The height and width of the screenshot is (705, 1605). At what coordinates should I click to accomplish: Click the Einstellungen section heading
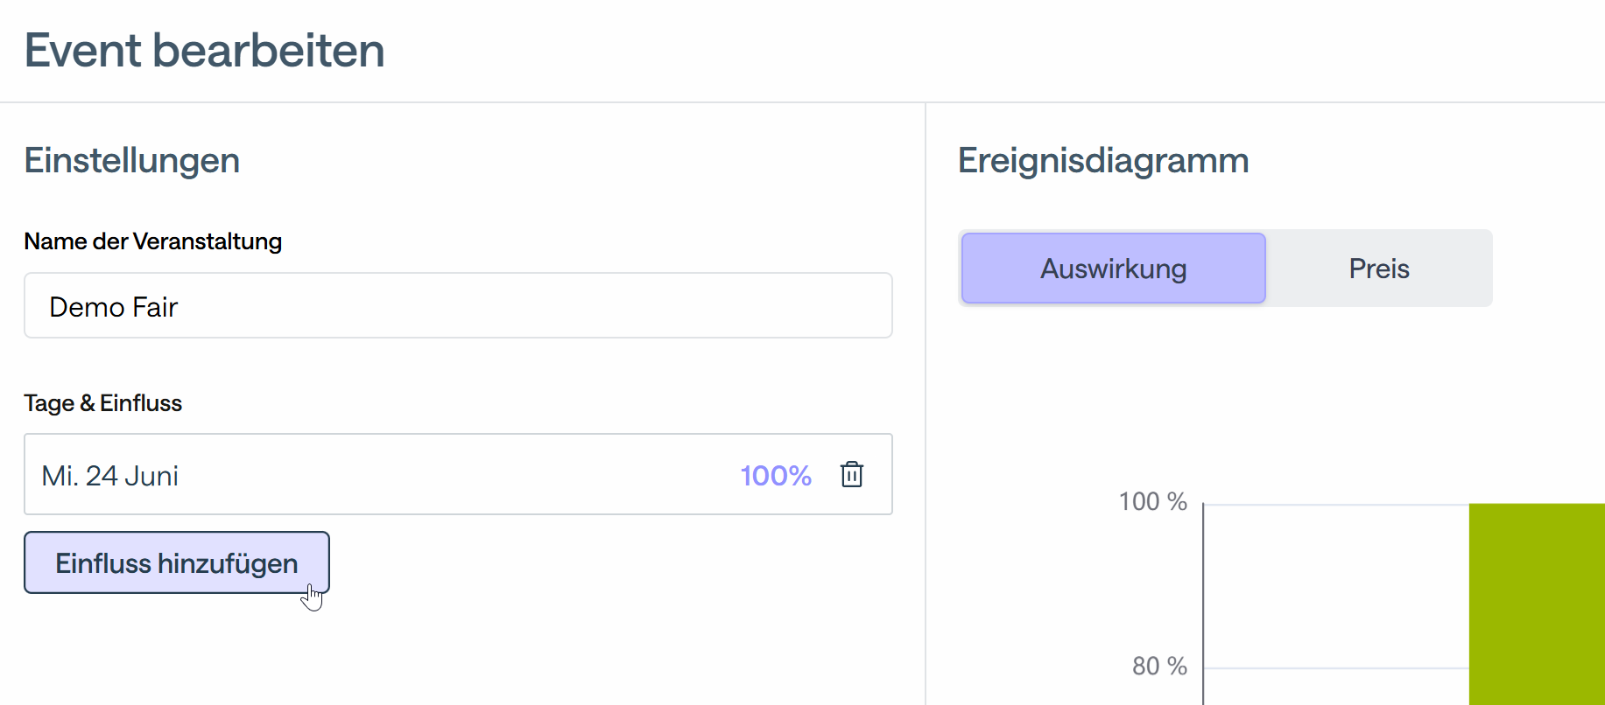point(131,161)
